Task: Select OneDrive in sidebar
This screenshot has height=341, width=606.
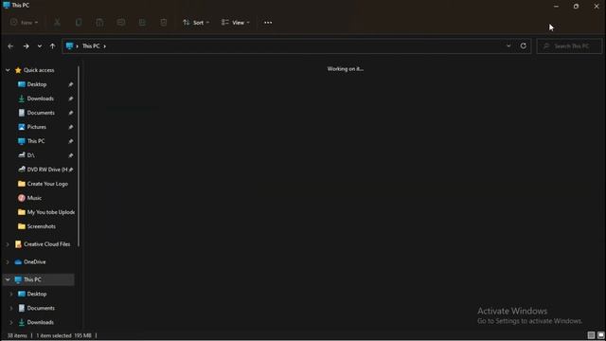Action: tap(34, 262)
